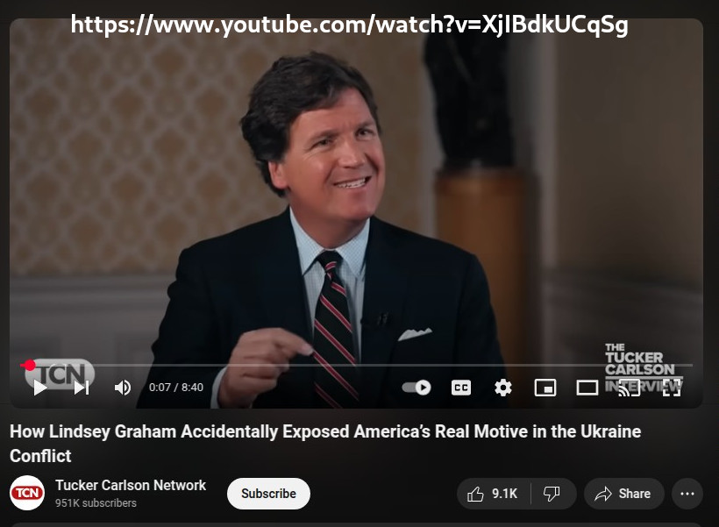Image resolution: width=719 pixels, height=527 pixels.
Task: Toggle the autoplay switch
Action: click(x=416, y=388)
